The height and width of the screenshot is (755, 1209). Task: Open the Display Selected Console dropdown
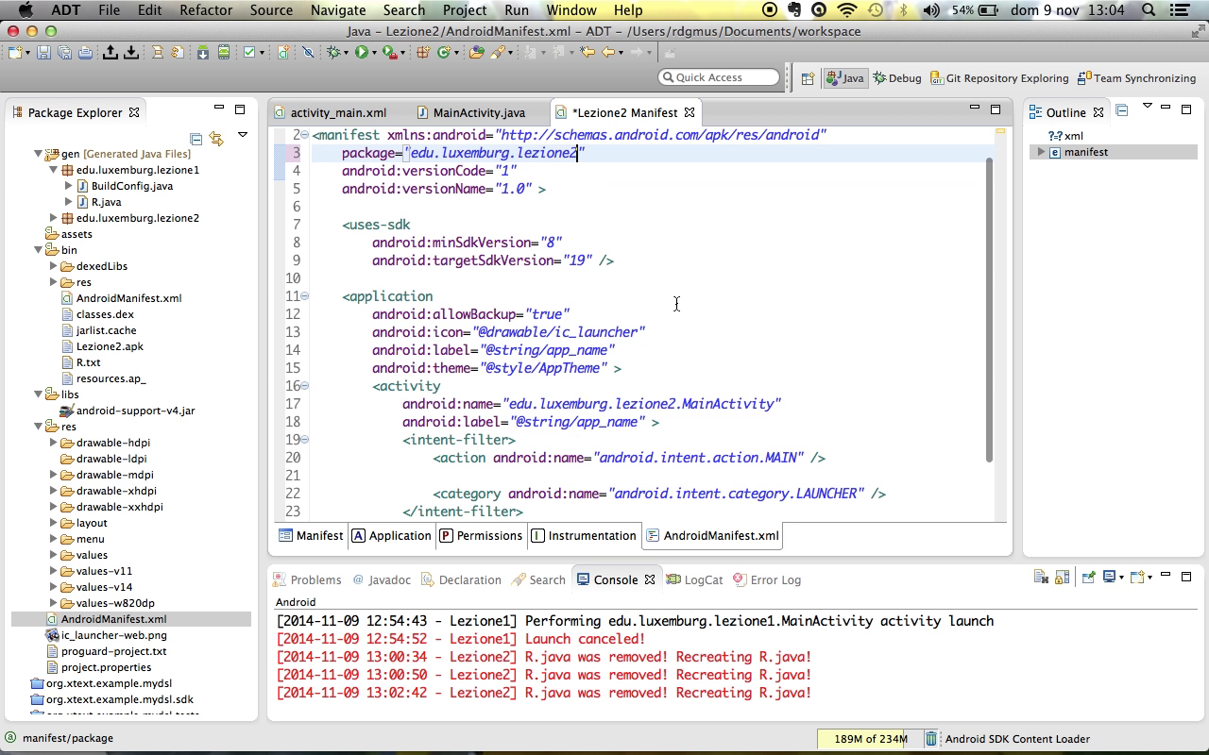(x=1121, y=578)
